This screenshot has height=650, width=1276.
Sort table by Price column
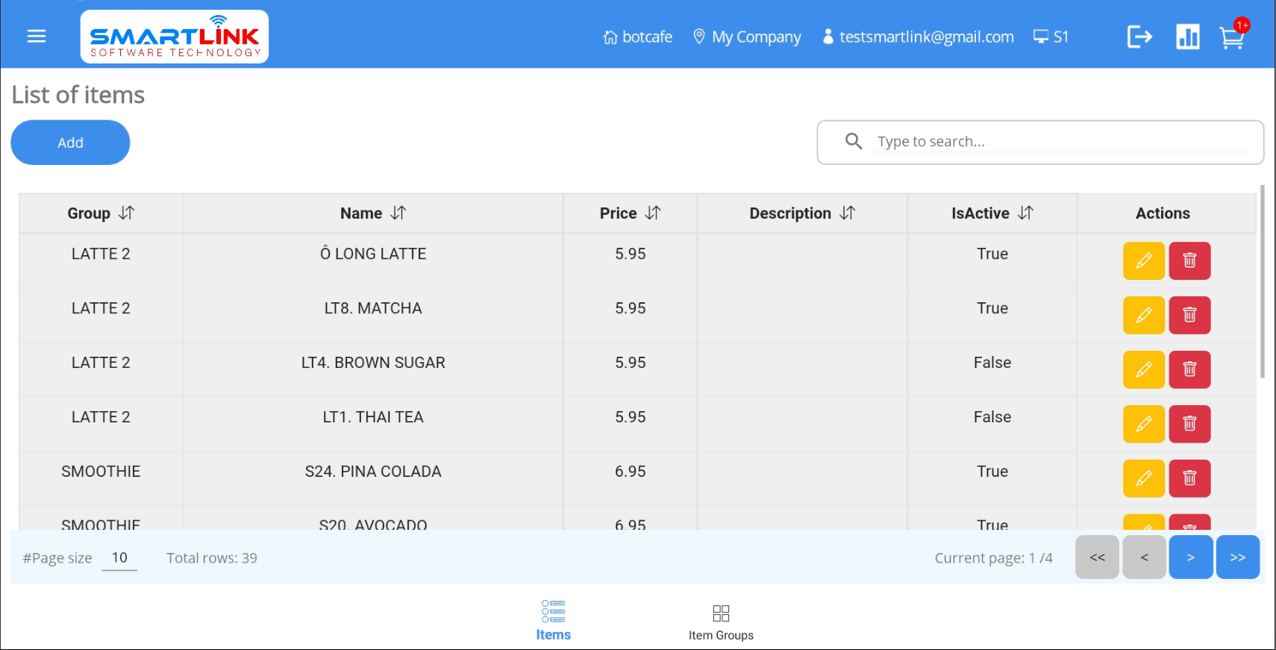click(653, 213)
